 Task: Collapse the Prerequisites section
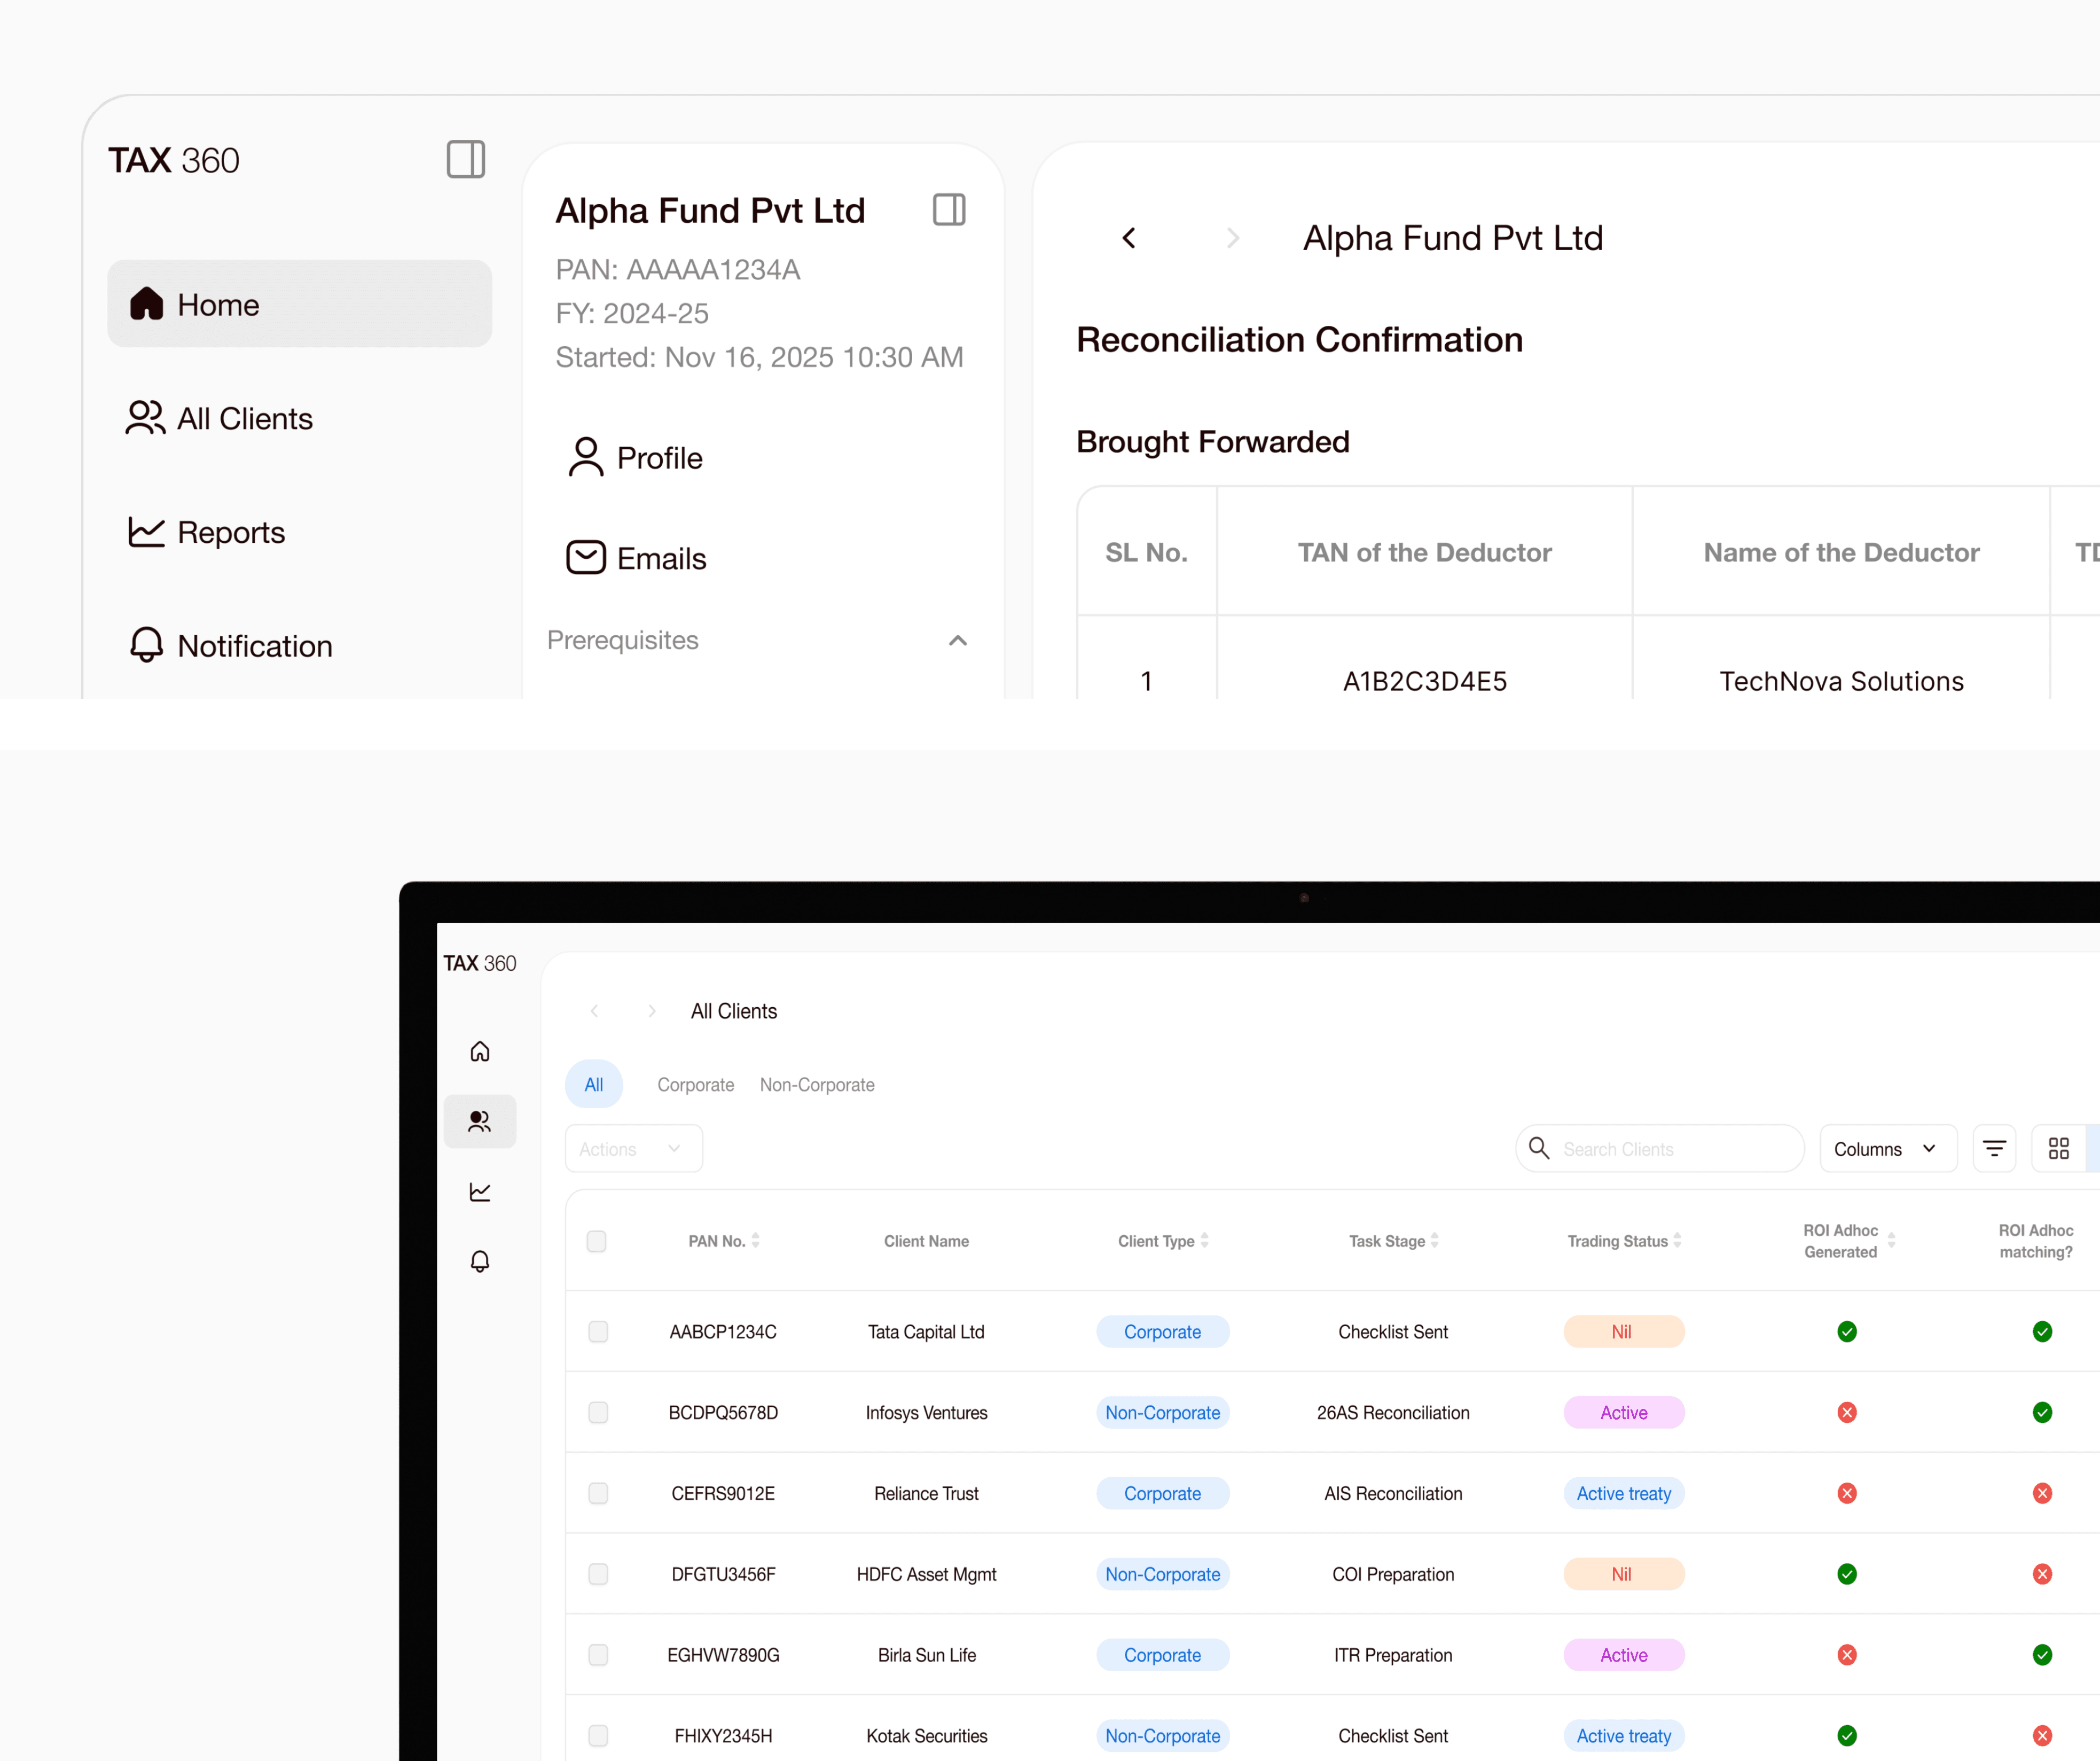(957, 641)
